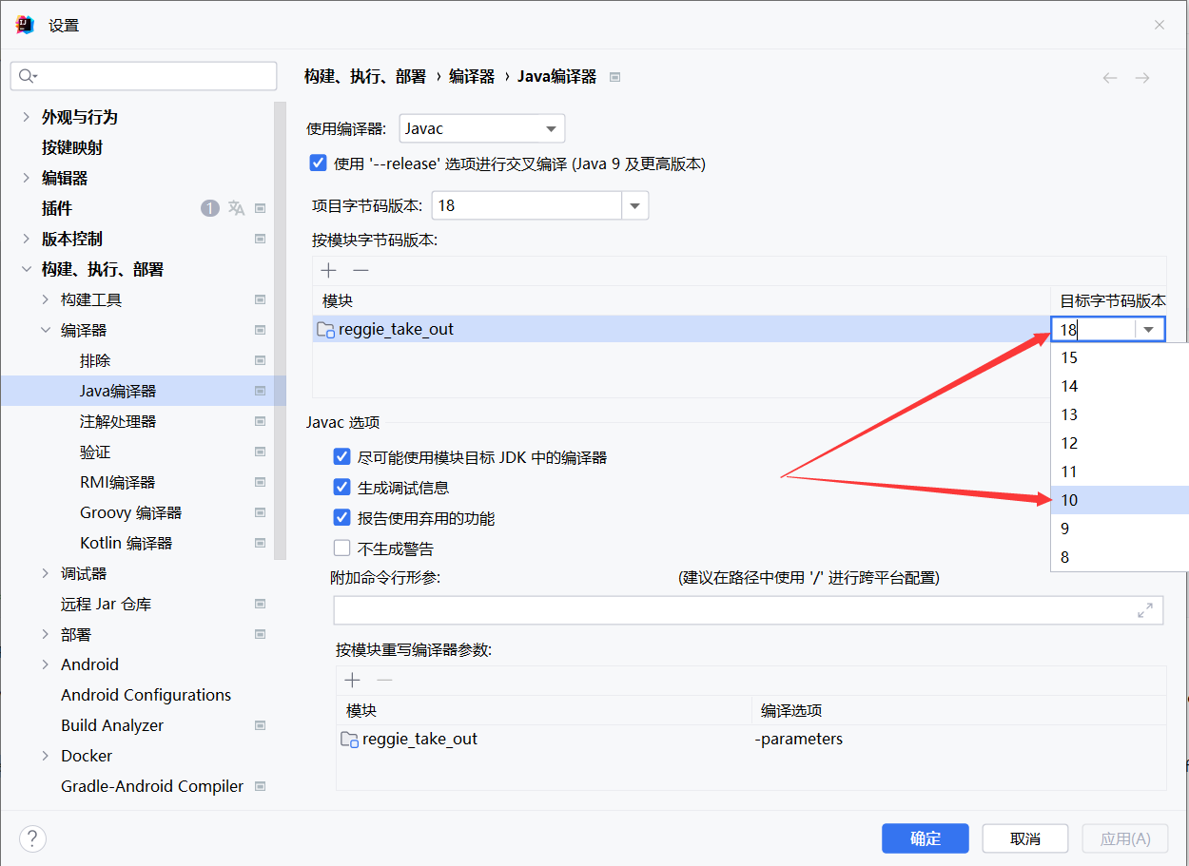This screenshot has height=866, width=1189.
Task: Click the project icon next to 远程 Jar 仓库
Action: tap(260, 604)
